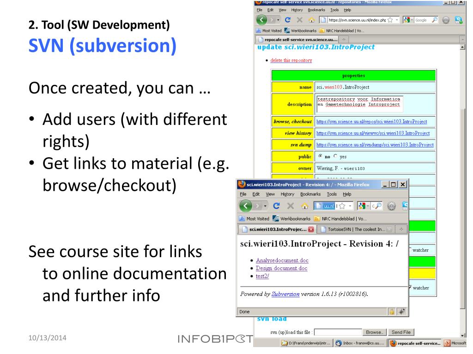This screenshot has width=473, height=354.
Task: Open the browse, checkout repository URL link
Action: point(372,122)
